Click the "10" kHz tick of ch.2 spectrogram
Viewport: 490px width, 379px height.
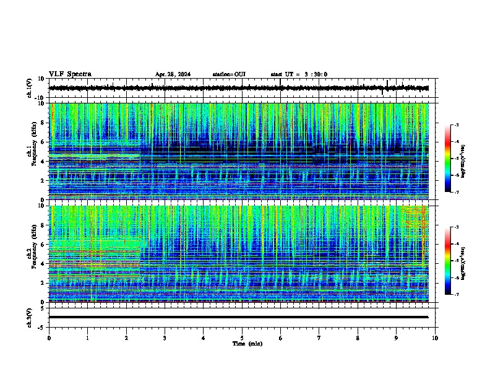41,206
